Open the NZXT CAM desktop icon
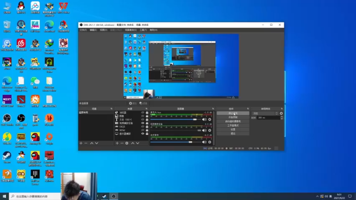The image size is (356, 200). [7, 101]
